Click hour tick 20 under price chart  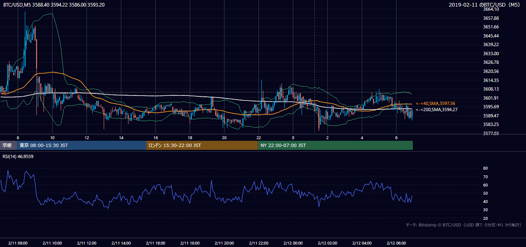(224, 137)
